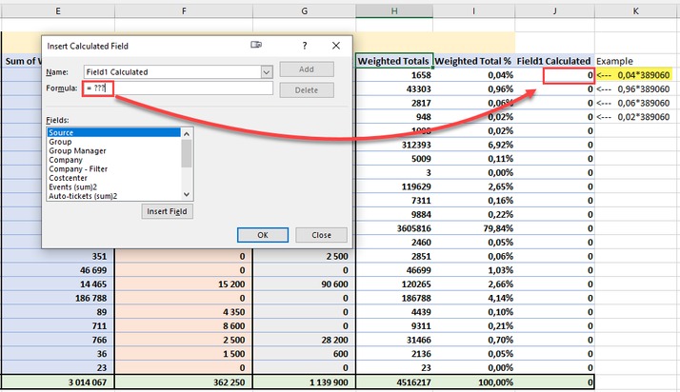Select Company - Filter in Fields list
The image size is (680, 392).
tap(114, 169)
